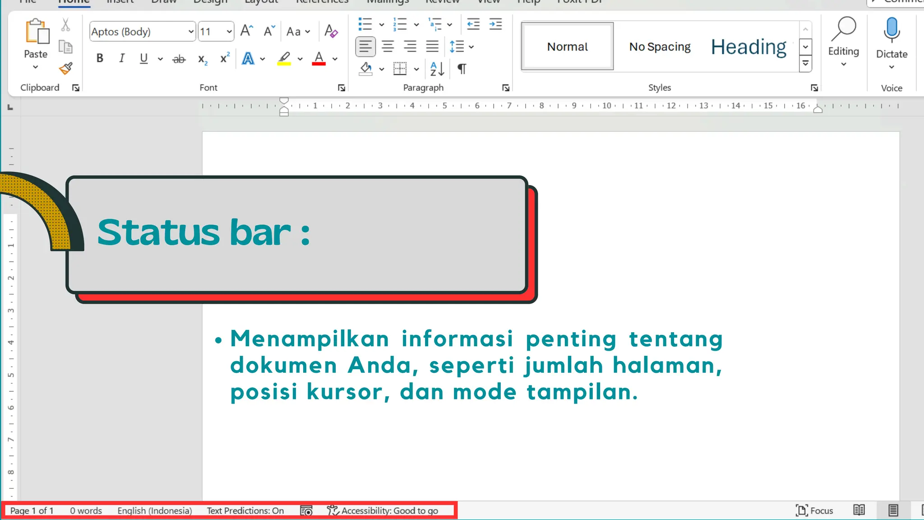Apply the Normal style

click(567, 46)
